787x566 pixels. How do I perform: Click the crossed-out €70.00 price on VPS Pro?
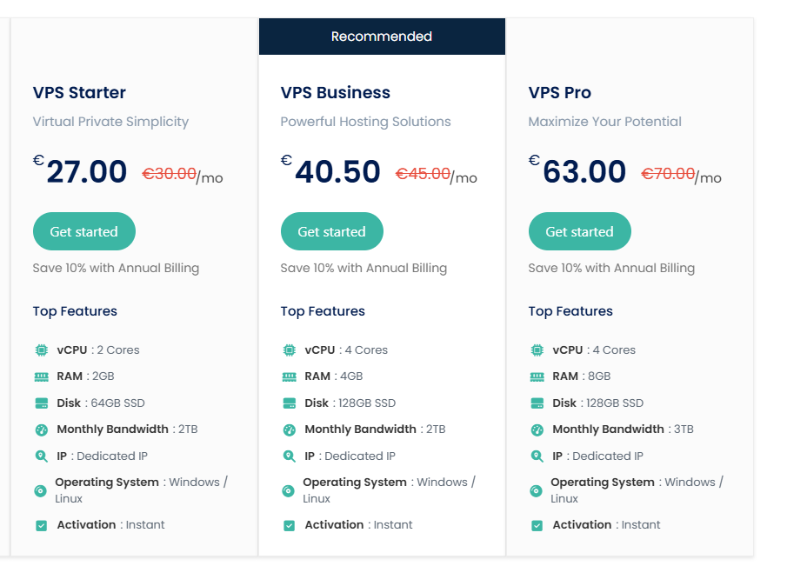coord(668,174)
